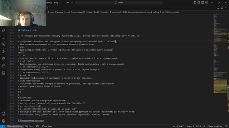This screenshot has height=128, width=229.
Task: Click heading '## Работа с gdb' in editor
Action: click(27, 30)
